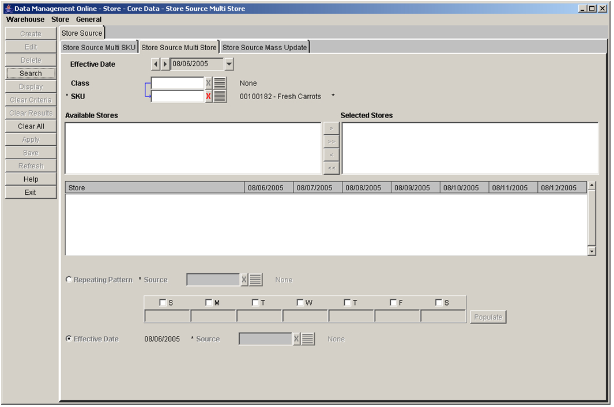This screenshot has width=614, height=407.
Task: Move one store to Selected Stores (>)
Action: pos(332,129)
